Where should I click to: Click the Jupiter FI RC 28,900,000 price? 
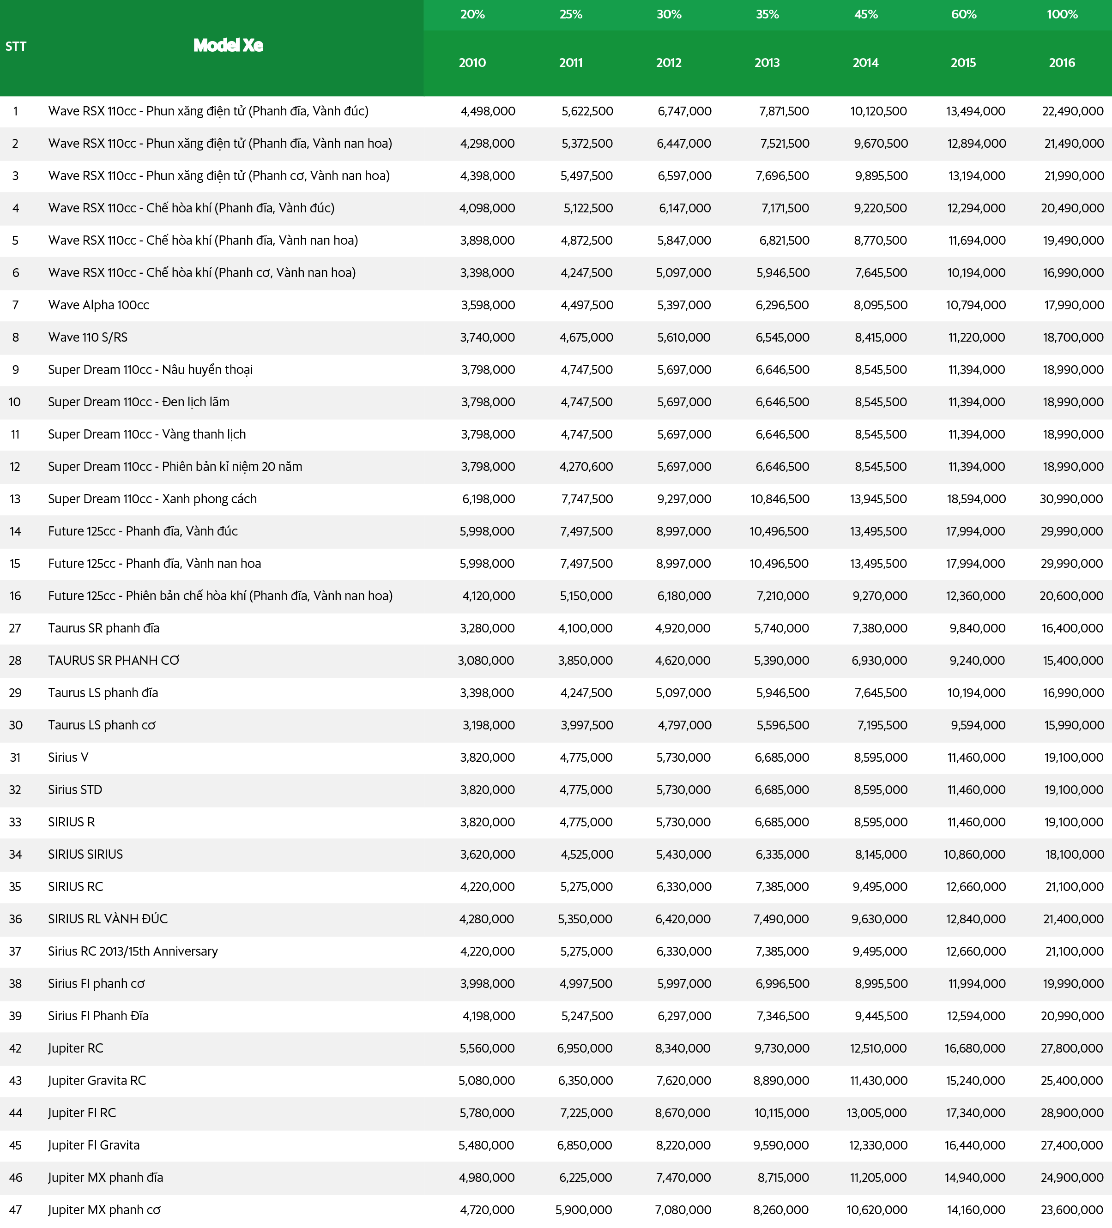coord(1071,1113)
